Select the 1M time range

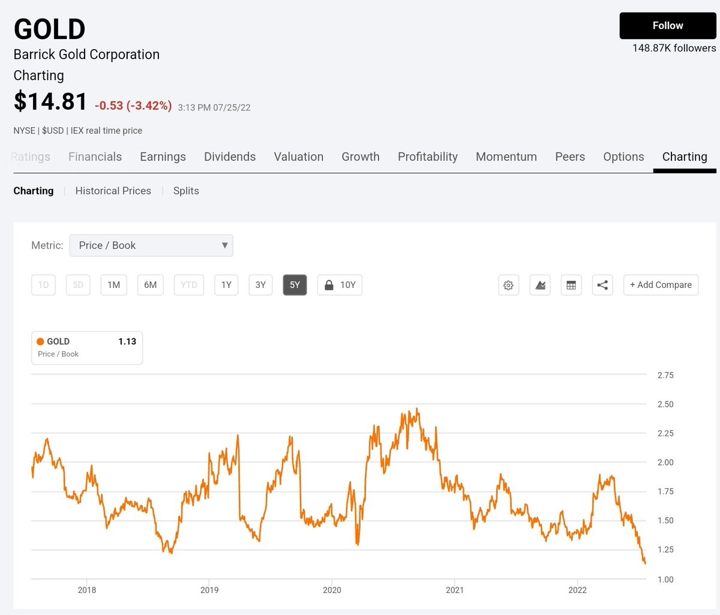pos(114,285)
